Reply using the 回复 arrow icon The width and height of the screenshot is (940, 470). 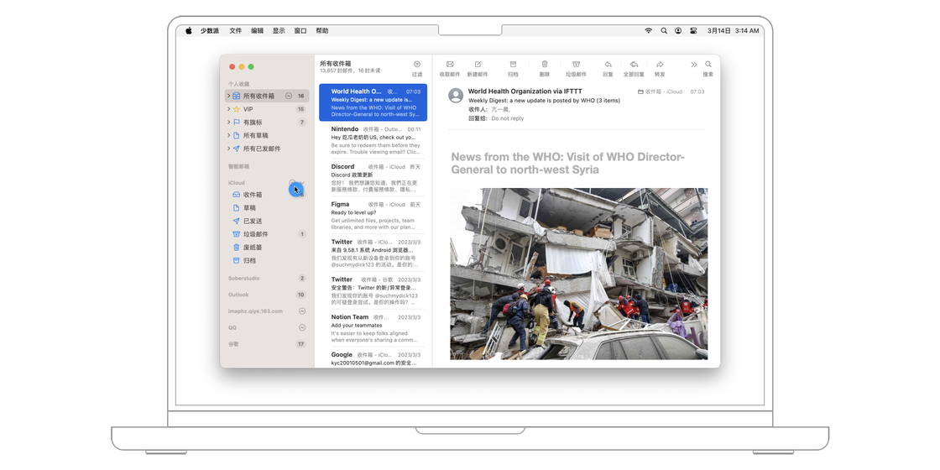[x=608, y=65]
